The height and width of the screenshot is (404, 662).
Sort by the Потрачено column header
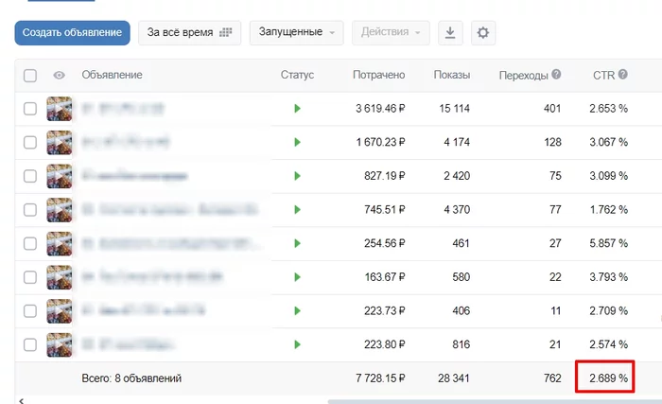[378, 75]
